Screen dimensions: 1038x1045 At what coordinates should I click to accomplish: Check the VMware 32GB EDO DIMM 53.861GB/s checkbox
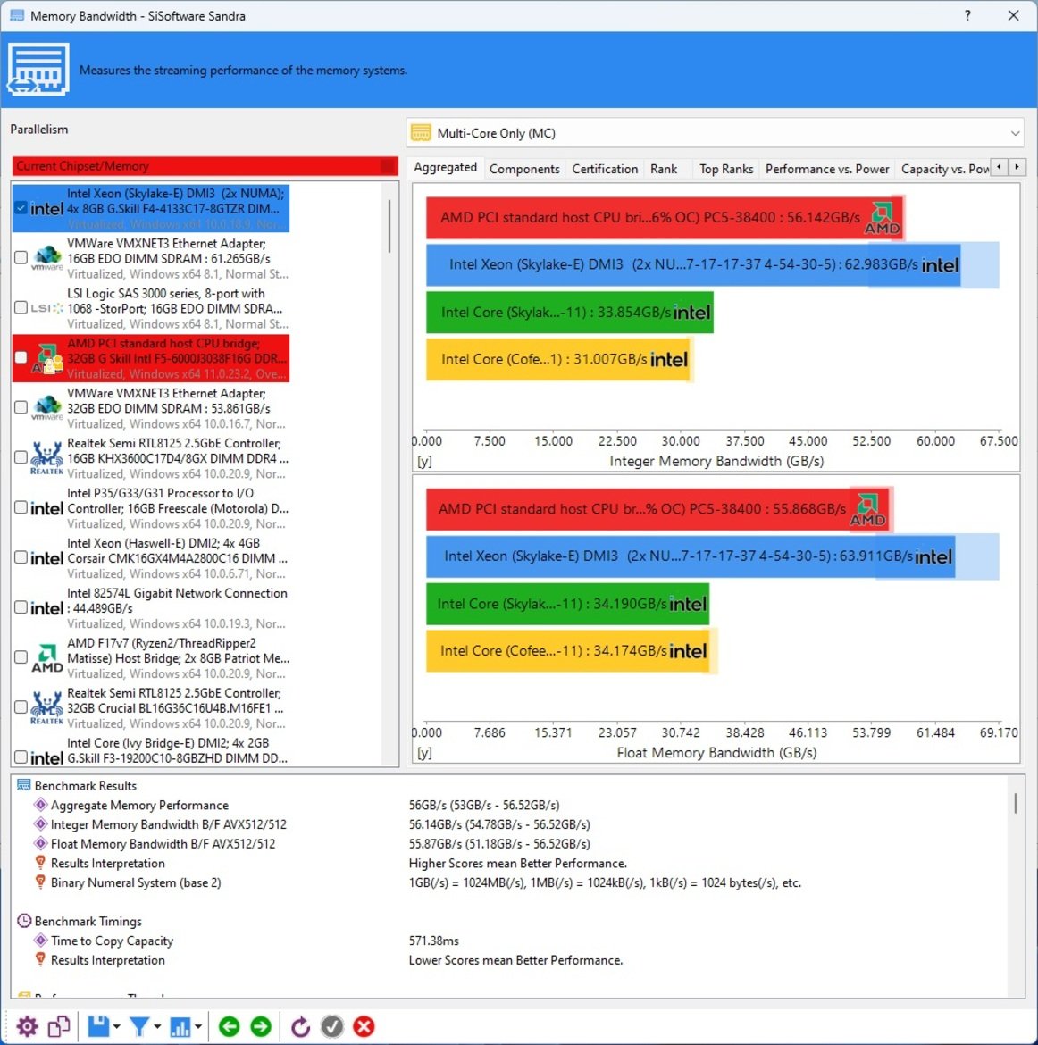point(21,407)
